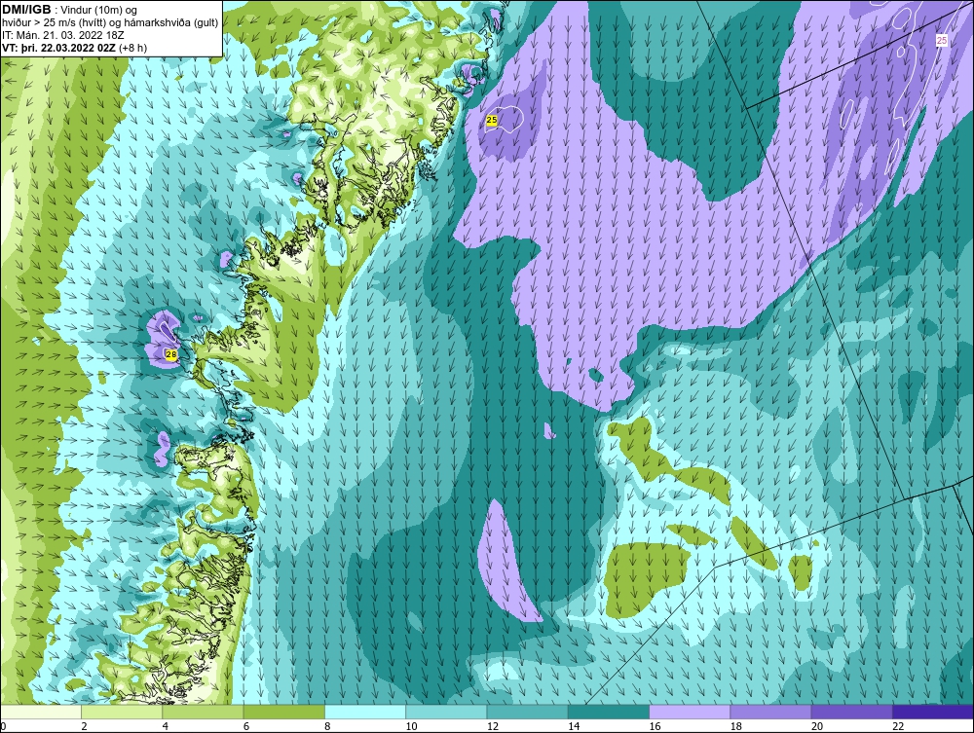Screen dimensions: 974x733
Task: Pick the 18–20 m/s medium purple legend swatch
Action: [x=770, y=712]
